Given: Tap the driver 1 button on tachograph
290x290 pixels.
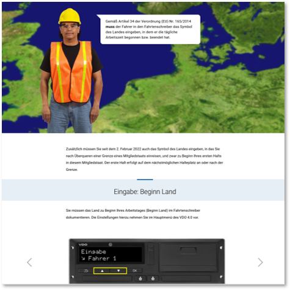Looking at the screenshot, I should (140, 278).
